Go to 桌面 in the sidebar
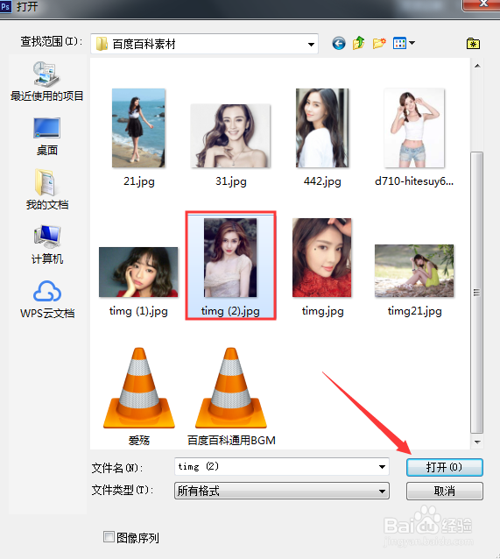The height and width of the screenshot is (559, 500). (46, 137)
